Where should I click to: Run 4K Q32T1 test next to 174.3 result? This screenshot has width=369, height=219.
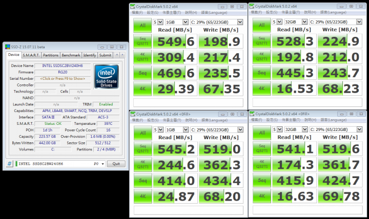pyautogui.click(x=262, y=164)
